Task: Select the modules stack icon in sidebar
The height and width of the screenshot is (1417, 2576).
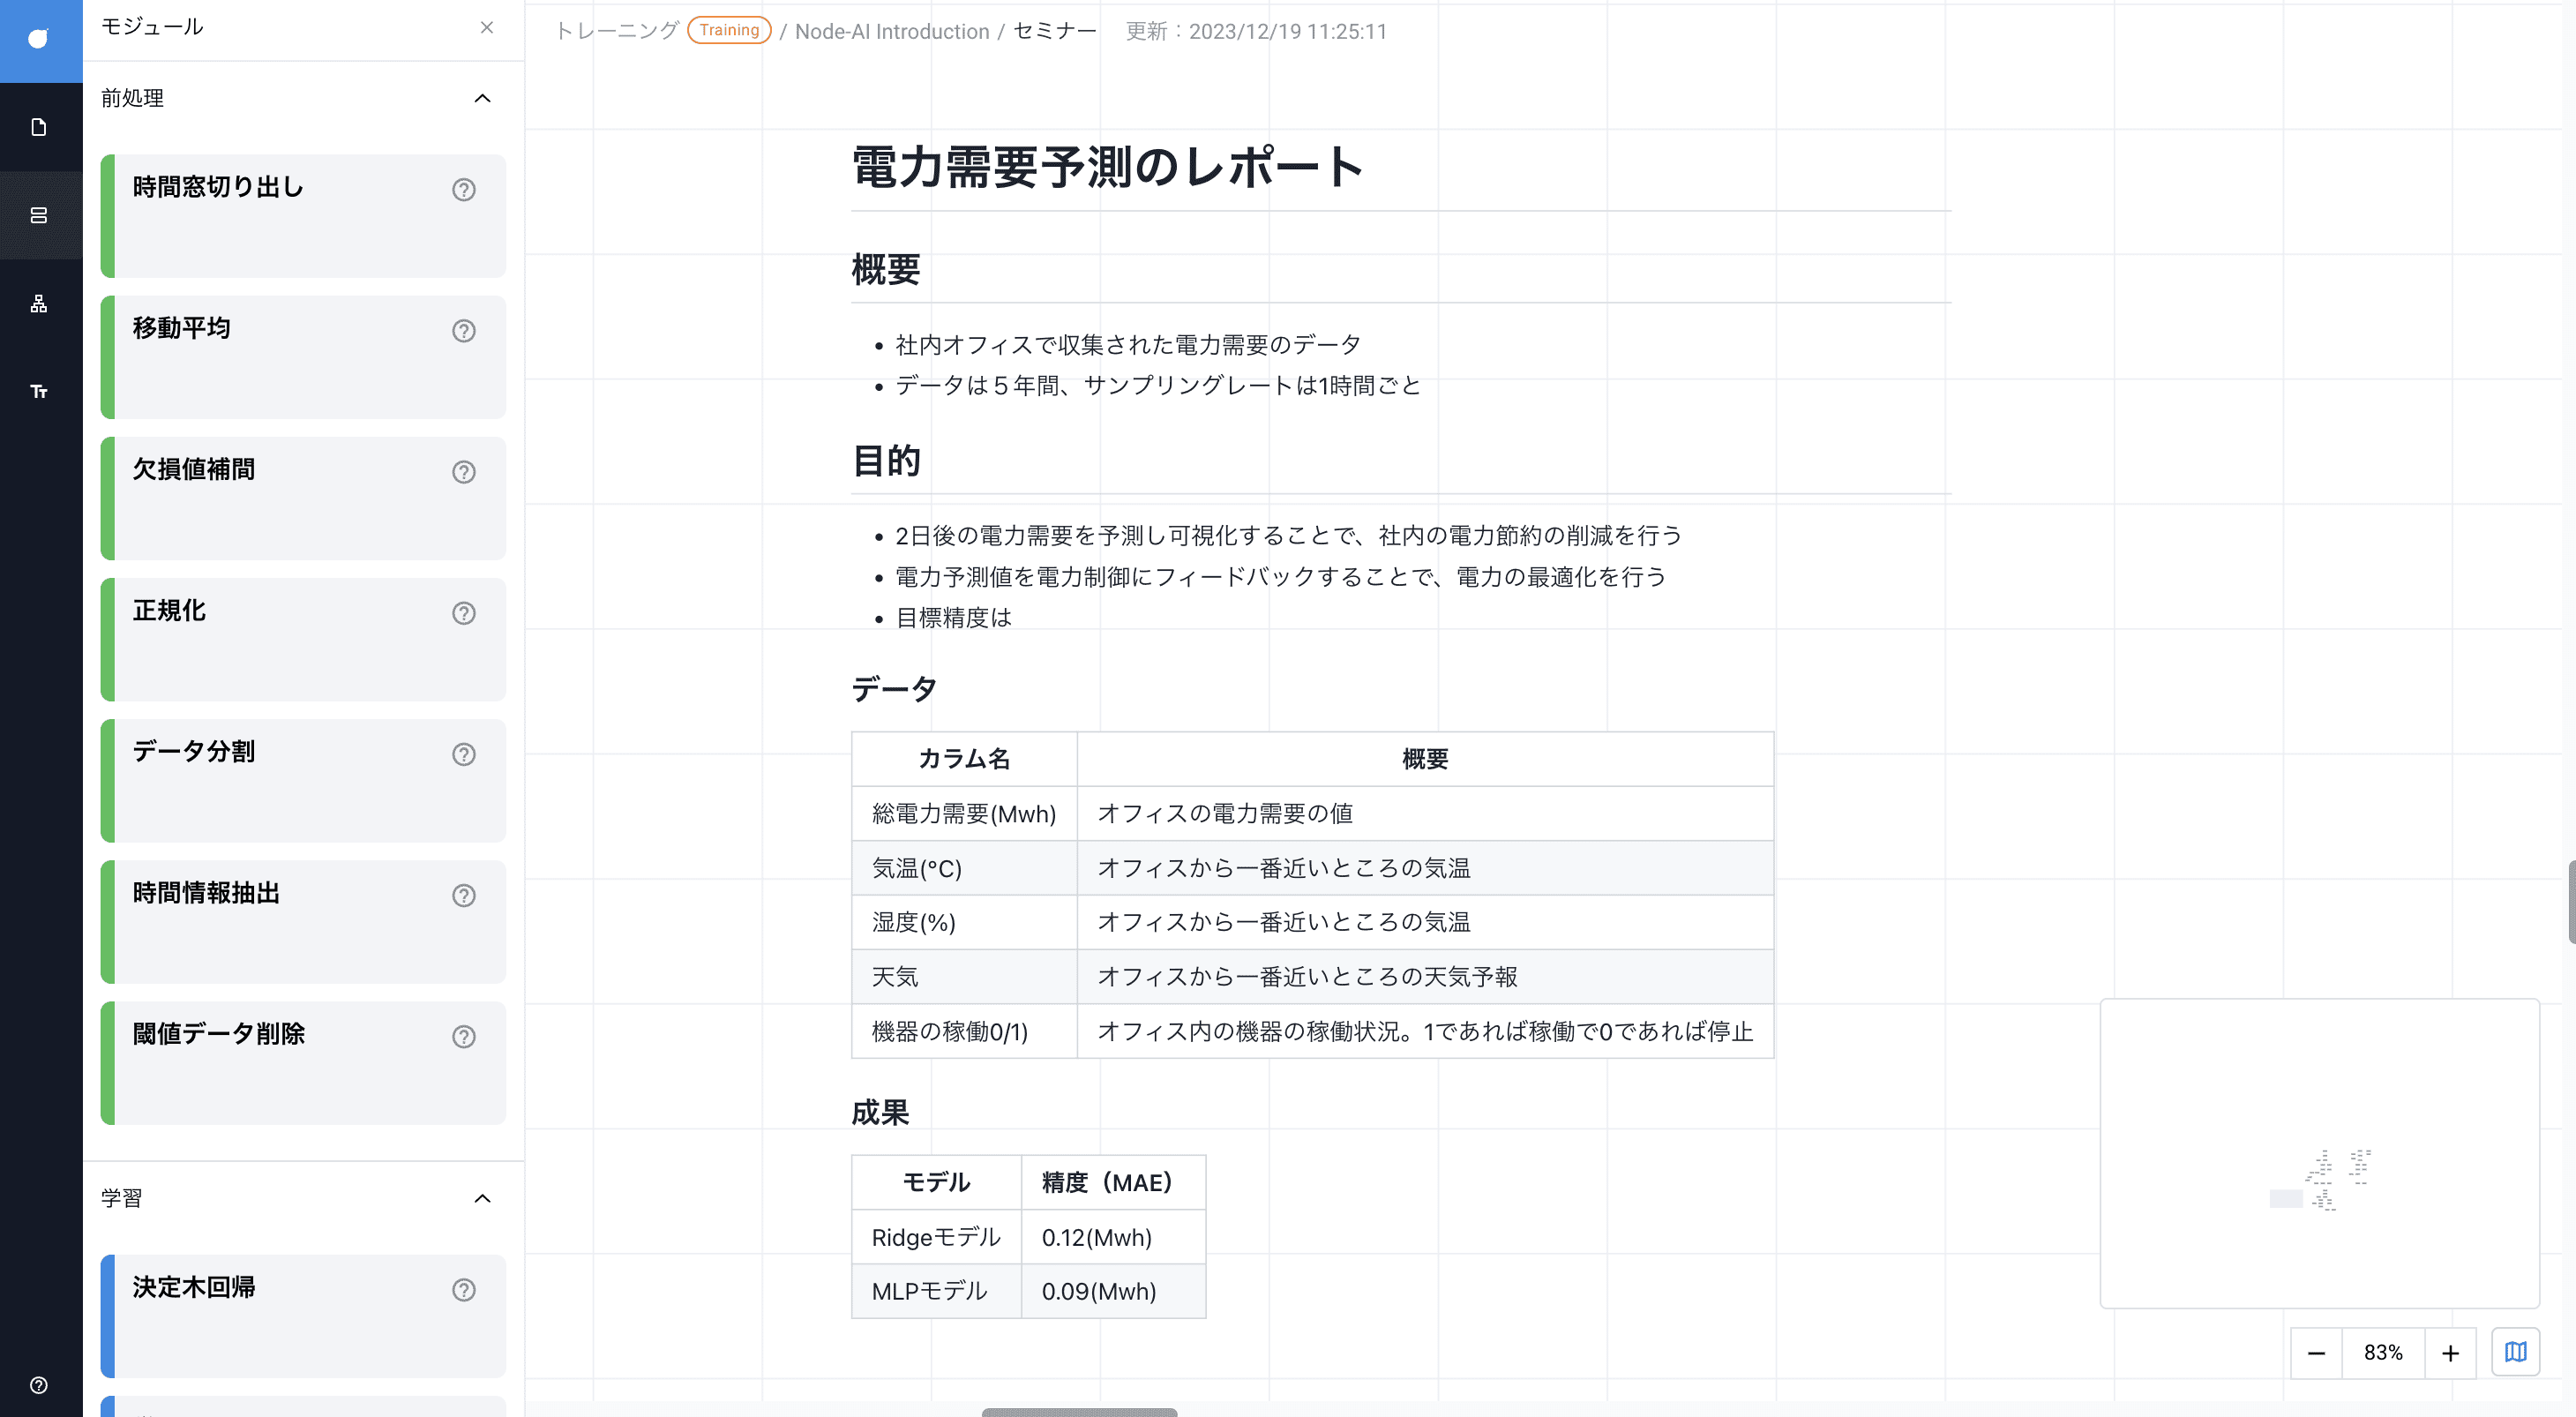Action: coord(39,215)
